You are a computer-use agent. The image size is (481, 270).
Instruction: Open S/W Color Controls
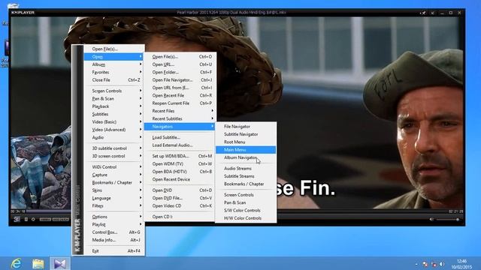click(246, 210)
